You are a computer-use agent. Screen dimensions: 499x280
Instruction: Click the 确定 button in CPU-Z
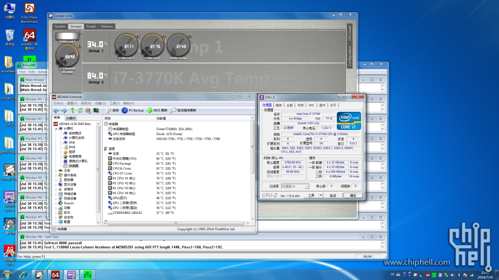353,195
